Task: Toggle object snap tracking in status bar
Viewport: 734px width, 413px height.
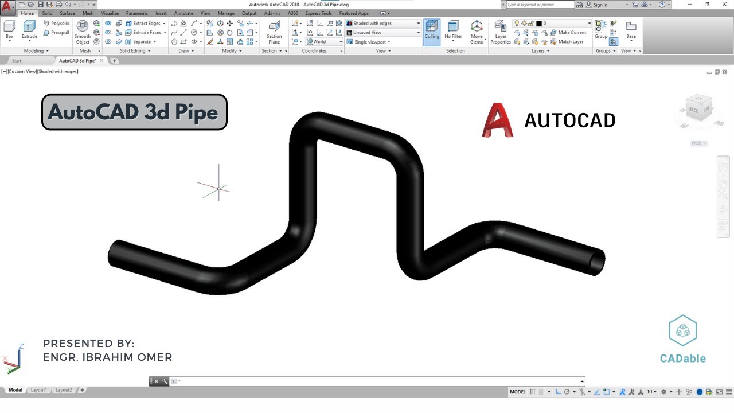Action: (x=597, y=392)
